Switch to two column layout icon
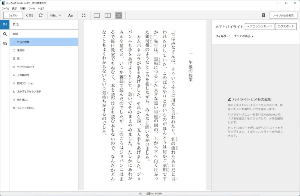300x196 pixels. pyautogui.click(x=108, y=15)
